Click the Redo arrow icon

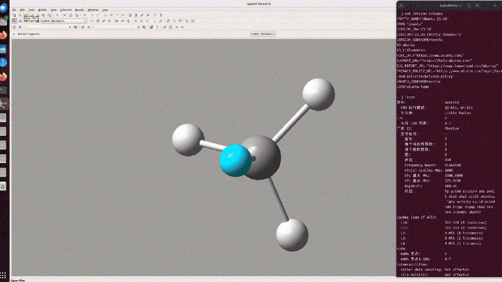click(x=98, y=15)
